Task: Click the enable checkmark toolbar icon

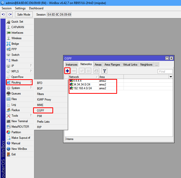Action: (82, 71)
